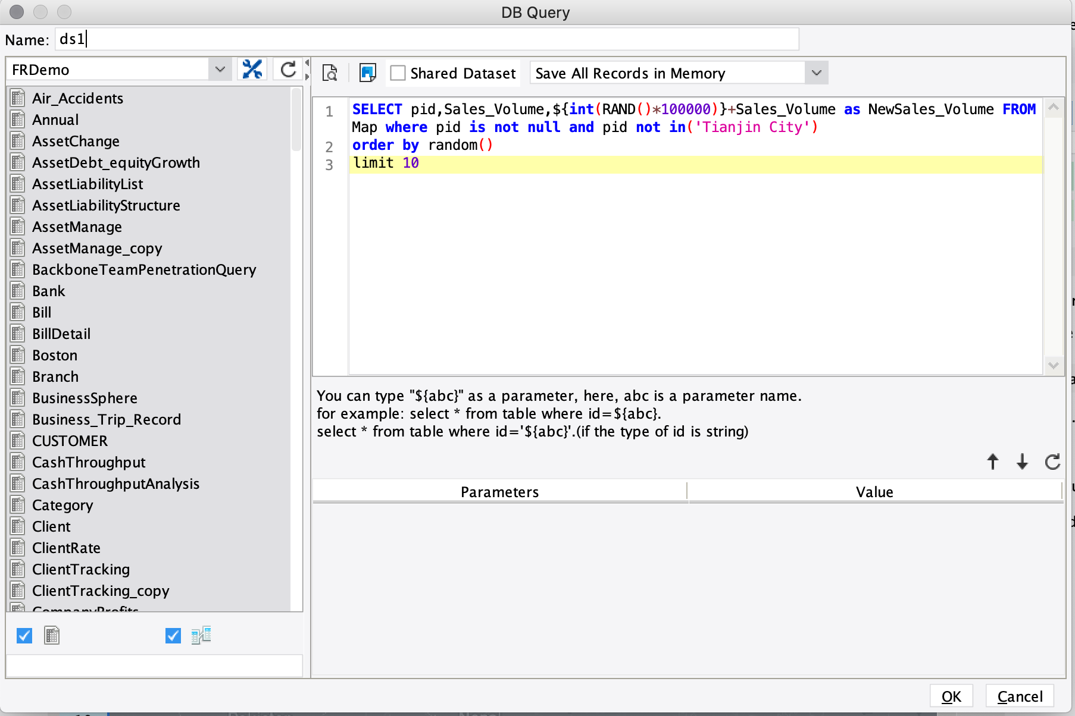Enable the Shared Dataset checkbox
Image resolution: width=1075 pixels, height=716 pixels.
point(398,73)
